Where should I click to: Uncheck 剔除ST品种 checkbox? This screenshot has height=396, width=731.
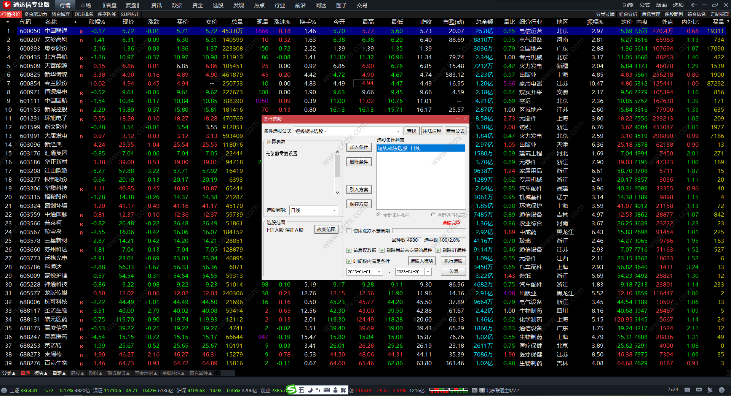click(x=438, y=250)
